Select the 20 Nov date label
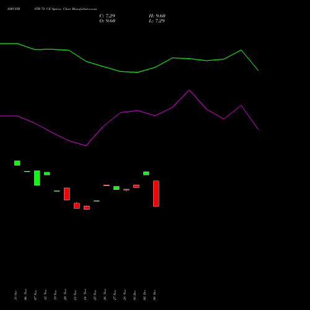Image resolution: width=310 pixels, height=310 pixels. [65, 294]
